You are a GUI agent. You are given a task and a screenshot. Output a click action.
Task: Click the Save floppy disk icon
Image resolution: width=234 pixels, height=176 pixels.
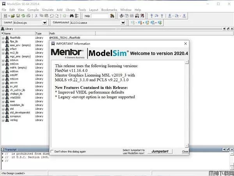tap(18, 16)
